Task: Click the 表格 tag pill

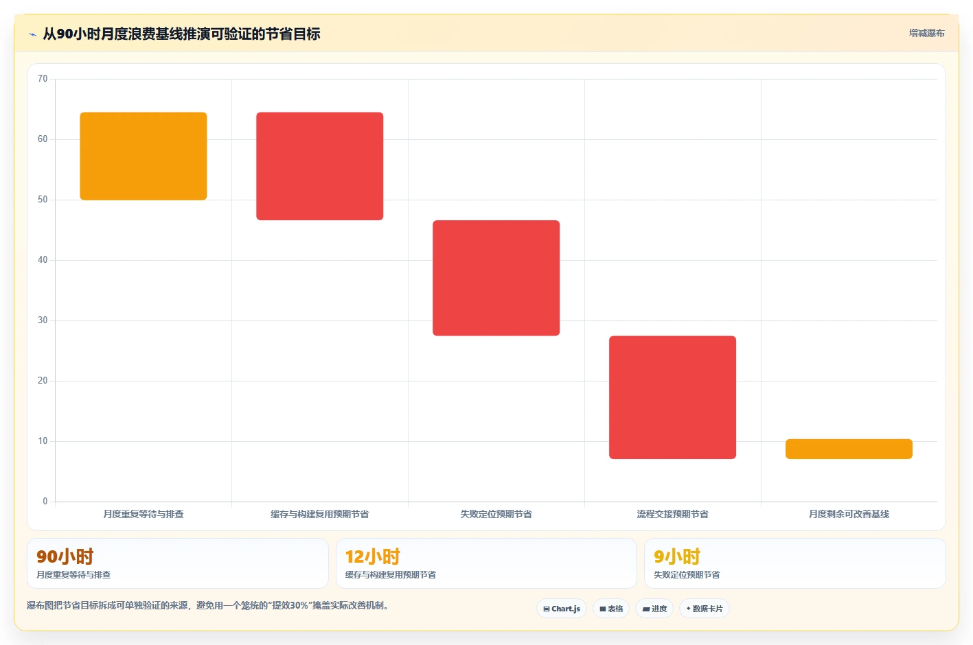Action: pyautogui.click(x=611, y=609)
